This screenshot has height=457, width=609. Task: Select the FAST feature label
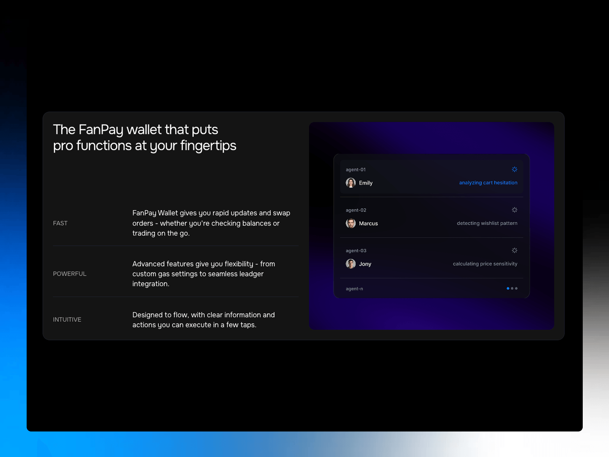coord(60,223)
